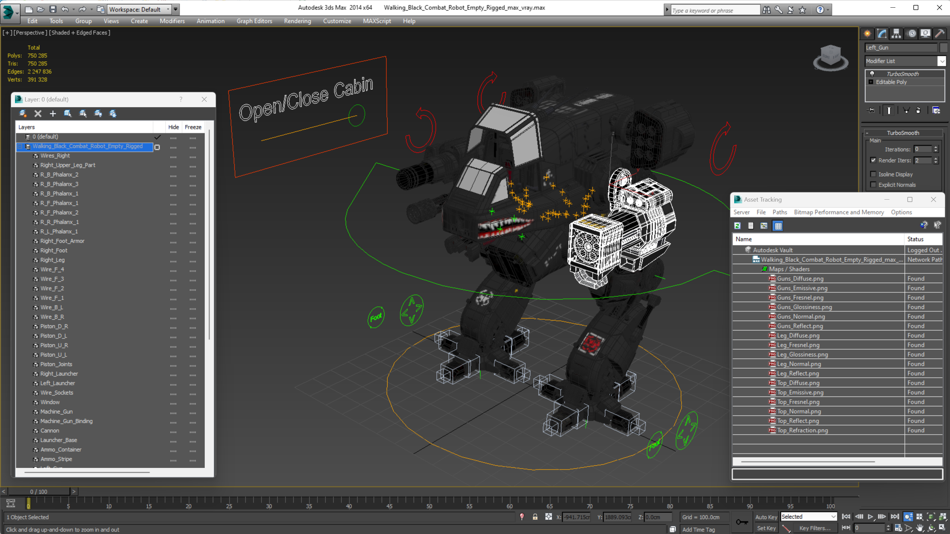The height and width of the screenshot is (534, 950).
Task: Expand Editable Poly sub-object plus
Action: [x=871, y=82]
